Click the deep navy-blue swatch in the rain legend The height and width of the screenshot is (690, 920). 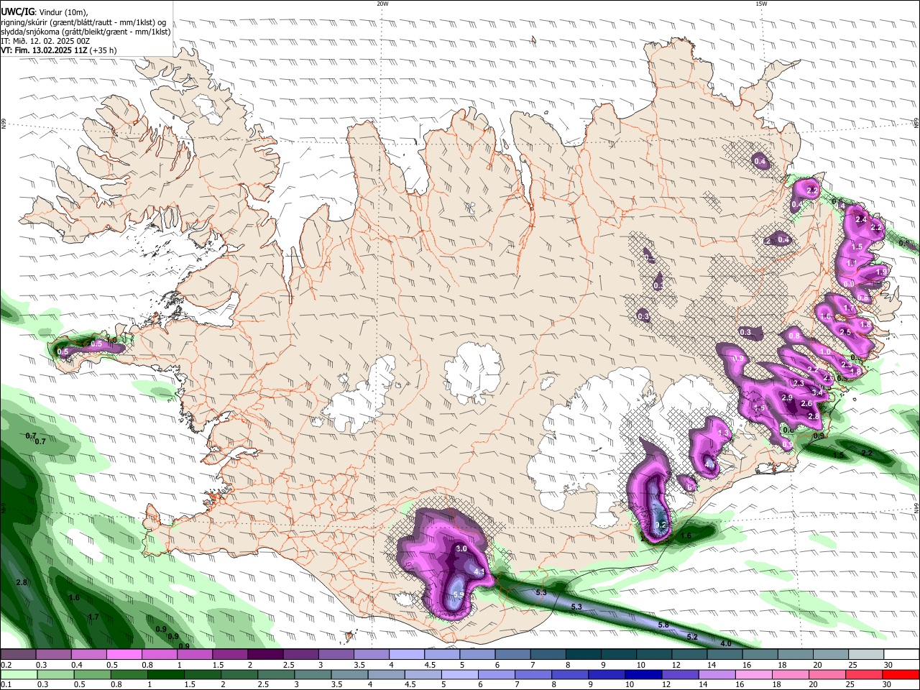(642, 674)
